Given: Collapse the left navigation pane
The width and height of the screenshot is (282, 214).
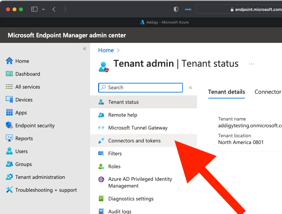Looking at the screenshot, I should [x=85, y=49].
